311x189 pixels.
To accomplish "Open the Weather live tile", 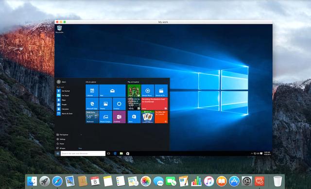I will pos(92,117).
